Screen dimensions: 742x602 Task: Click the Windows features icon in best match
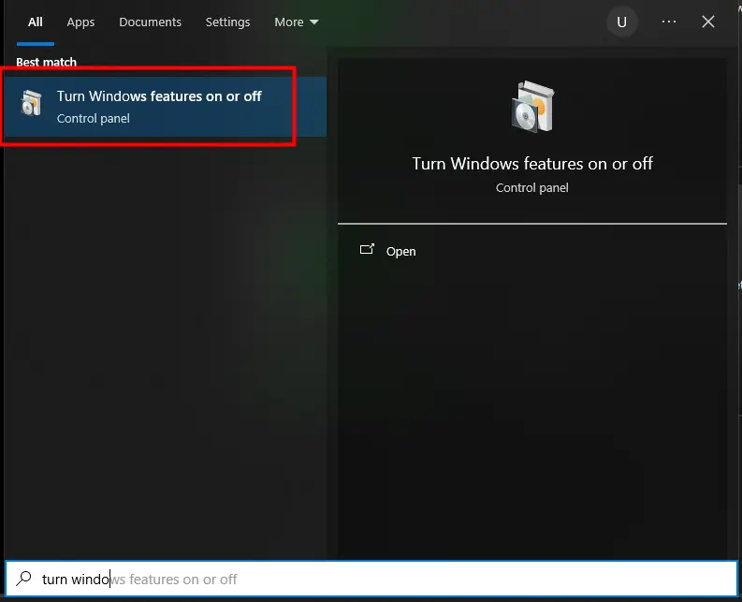31,102
